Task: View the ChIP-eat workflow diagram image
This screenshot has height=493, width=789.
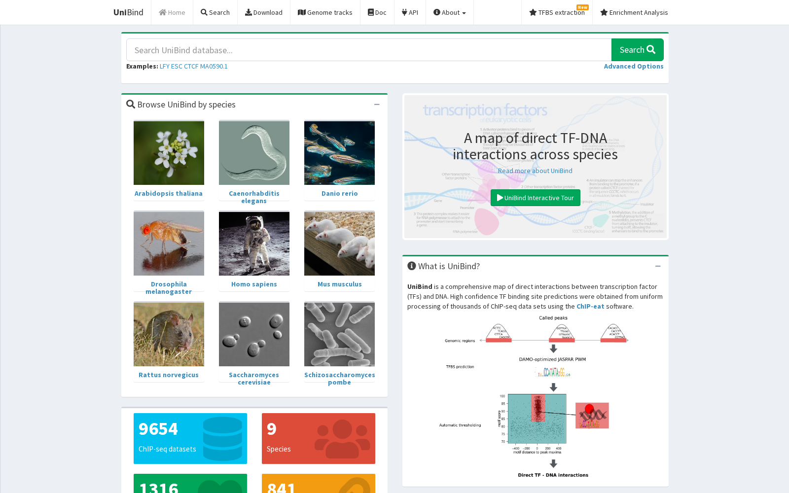Action: pos(536,397)
